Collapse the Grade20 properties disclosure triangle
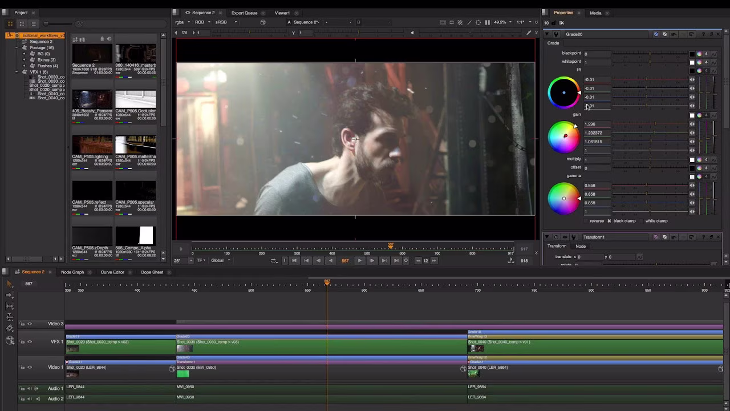The height and width of the screenshot is (411, 730). coord(547,34)
